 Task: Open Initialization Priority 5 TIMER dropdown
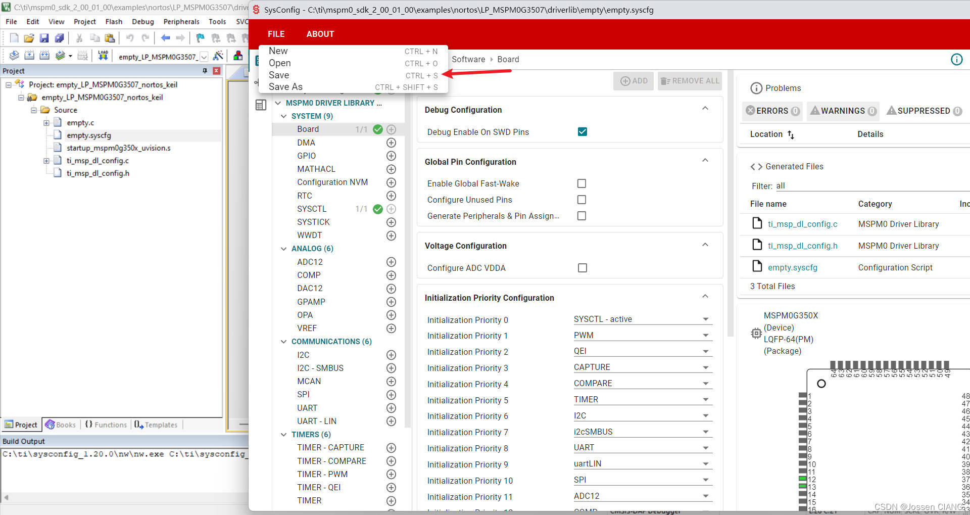[643, 400]
